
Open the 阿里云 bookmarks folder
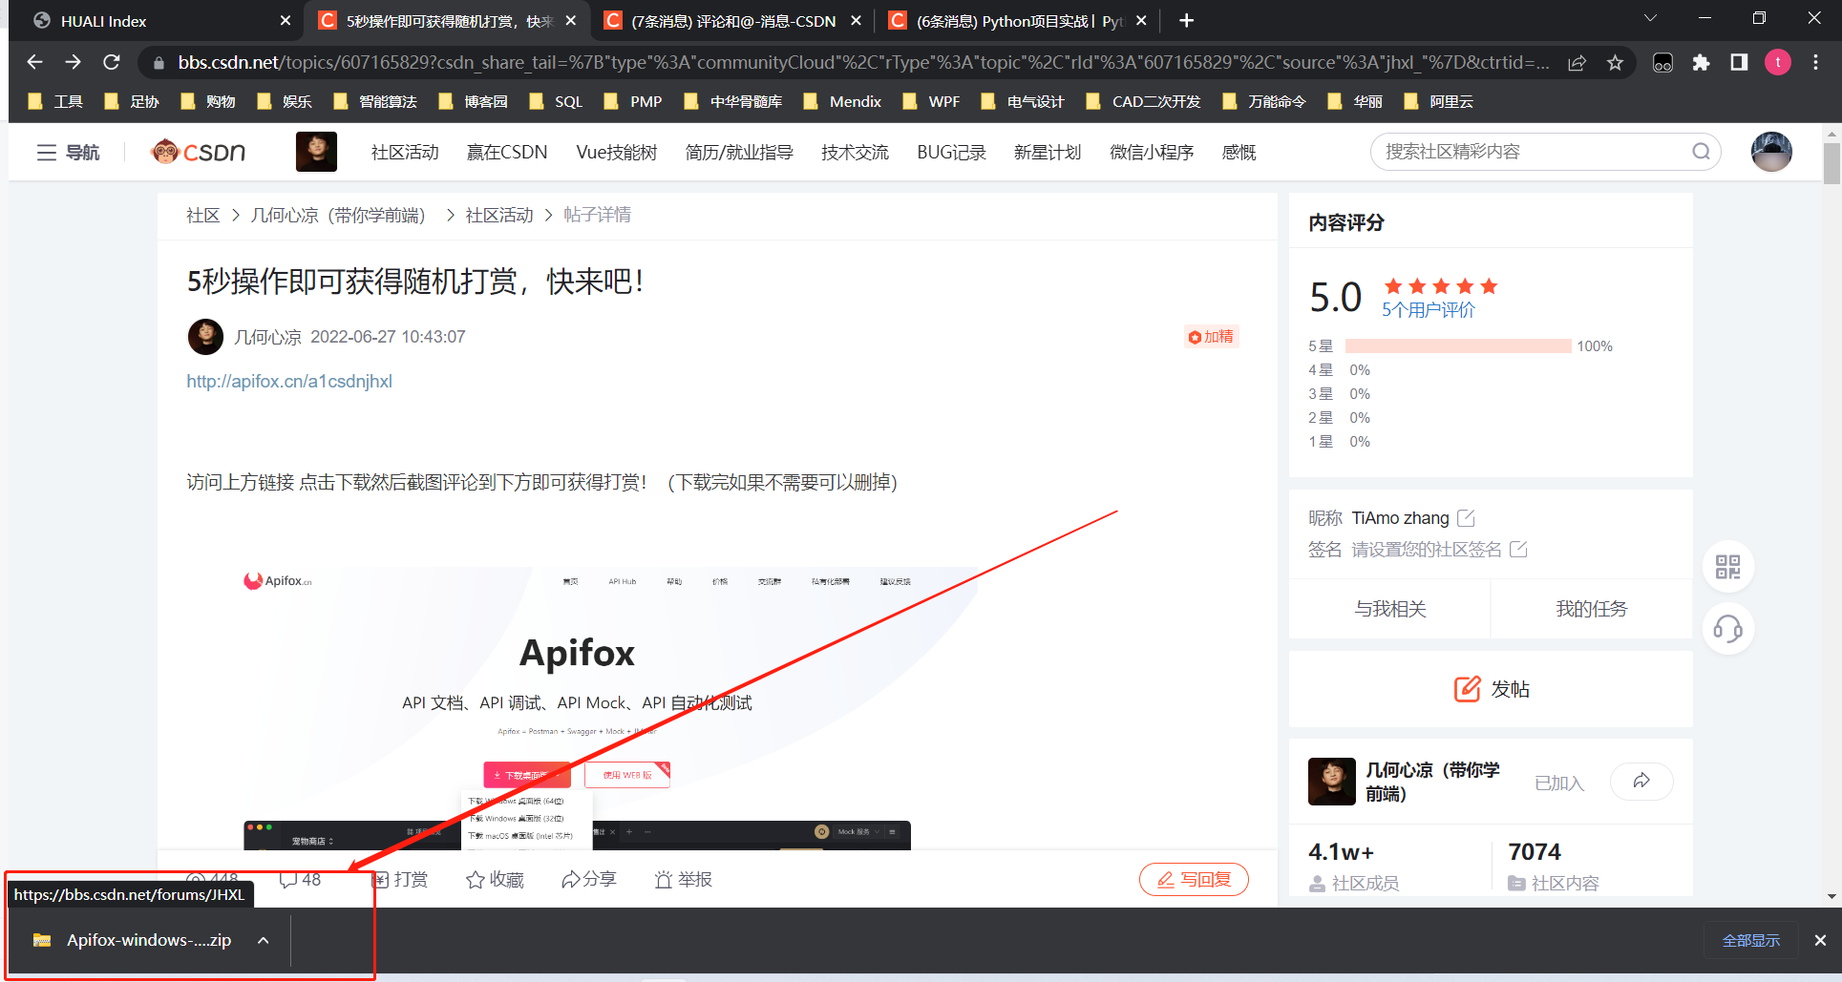[x=1438, y=102]
